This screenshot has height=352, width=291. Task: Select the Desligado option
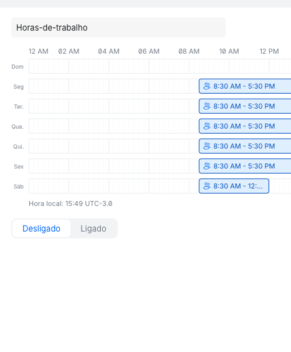[42, 228]
